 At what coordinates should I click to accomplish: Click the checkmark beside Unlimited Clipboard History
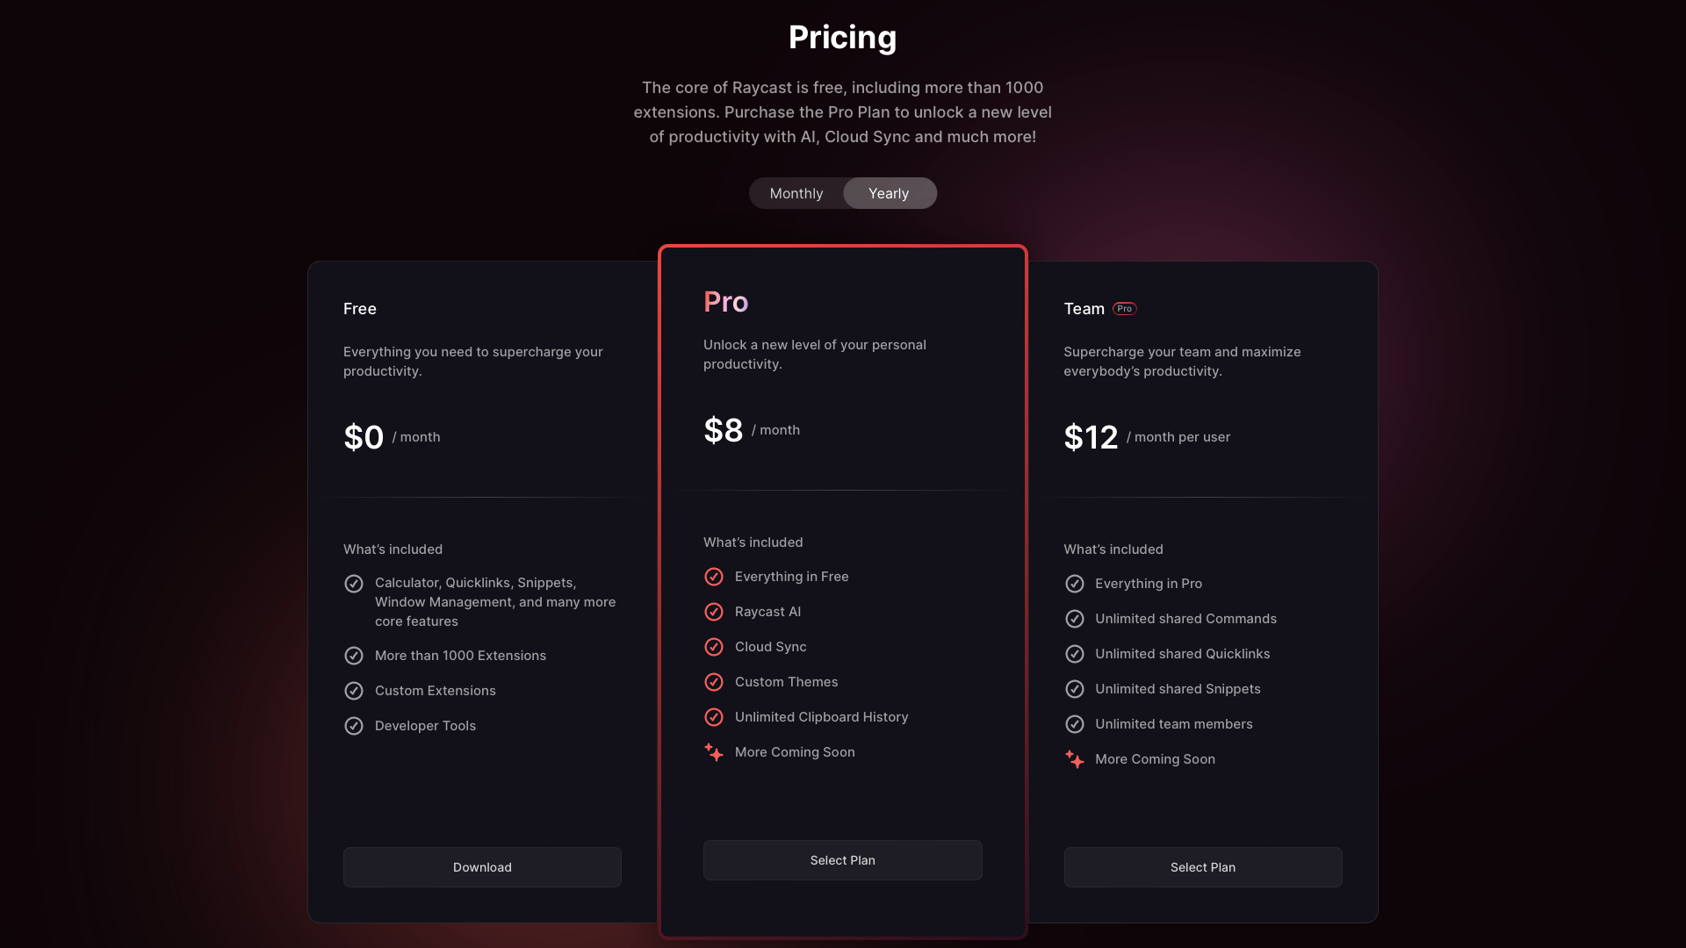coord(714,717)
